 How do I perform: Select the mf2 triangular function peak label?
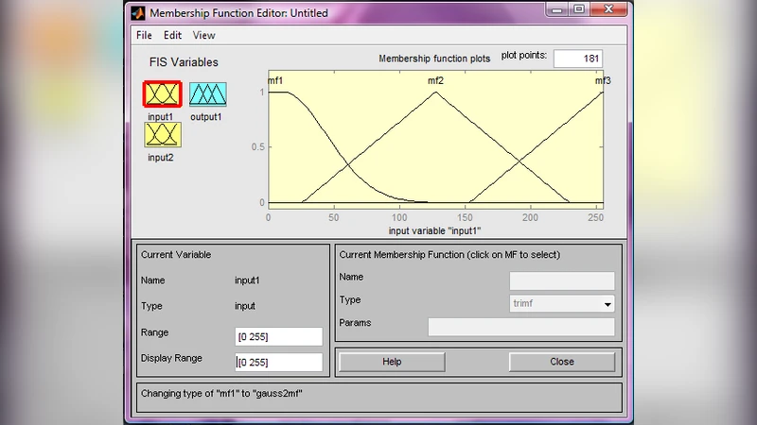pos(436,81)
